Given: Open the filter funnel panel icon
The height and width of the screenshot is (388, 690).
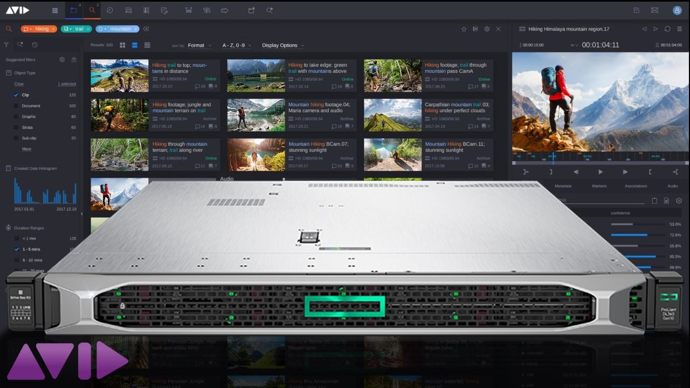Looking at the screenshot, I should tap(6, 45).
